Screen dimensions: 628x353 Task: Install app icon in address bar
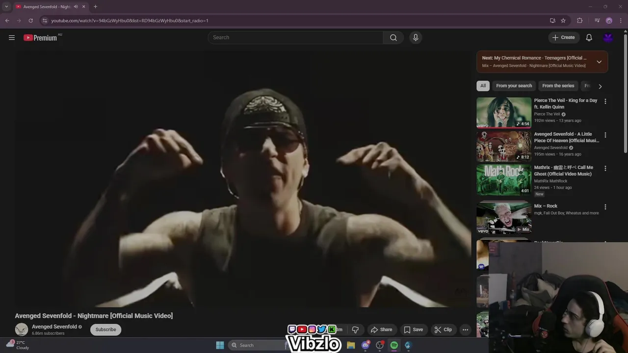[552, 21]
